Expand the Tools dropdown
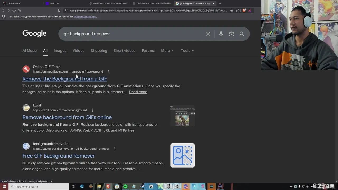 [x=187, y=51]
